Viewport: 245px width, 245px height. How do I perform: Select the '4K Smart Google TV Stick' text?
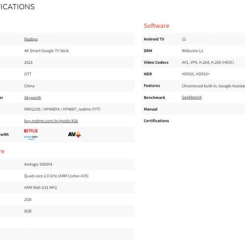47,51
